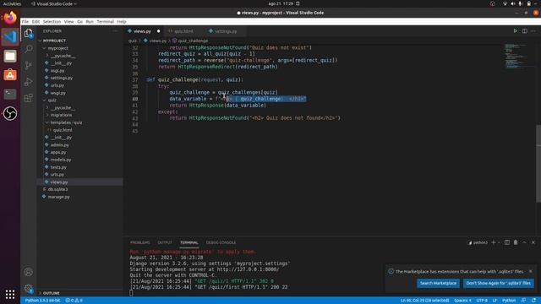Switch to the DEBUG CONSOLE tab
The width and height of the screenshot is (541, 304).
point(221,242)
